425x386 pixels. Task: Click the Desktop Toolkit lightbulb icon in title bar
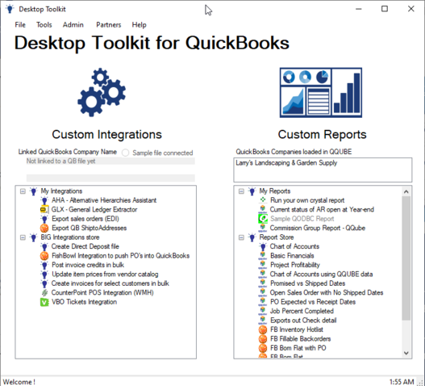[x=10, y=9]
